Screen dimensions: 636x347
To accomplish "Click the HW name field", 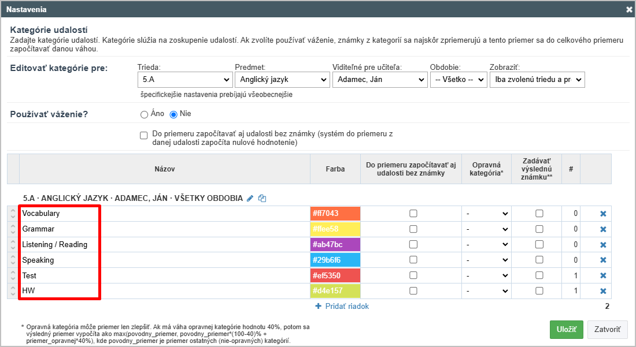I will [165, 291].
